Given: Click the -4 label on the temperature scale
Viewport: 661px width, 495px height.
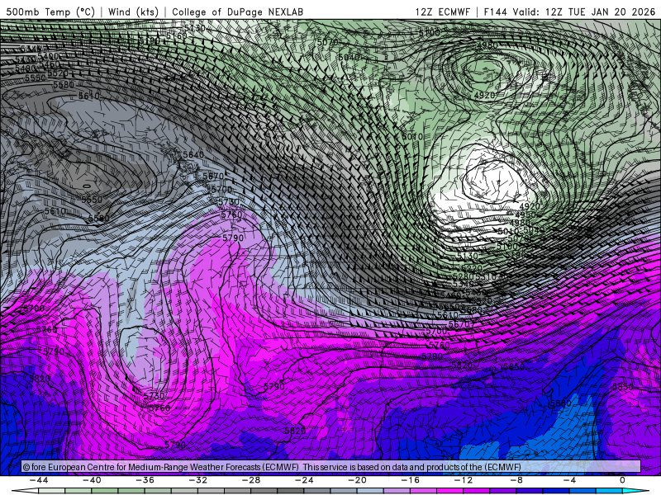Looking at the screenshot, I should [569, 480].
